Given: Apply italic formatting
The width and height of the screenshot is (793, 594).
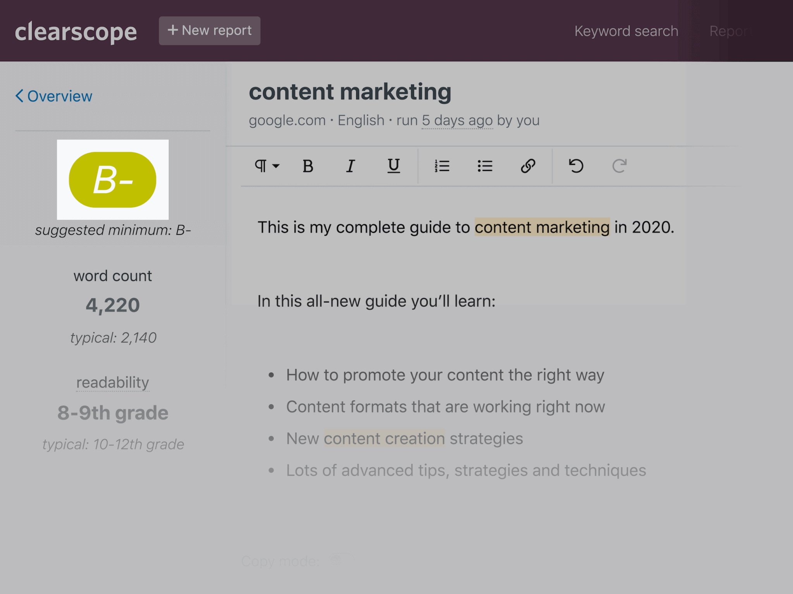Looking at the screenshot, I should coord(350,166).
